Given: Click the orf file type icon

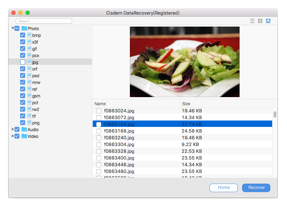Looking at the screenshot, I should click(x=29, y=69).
